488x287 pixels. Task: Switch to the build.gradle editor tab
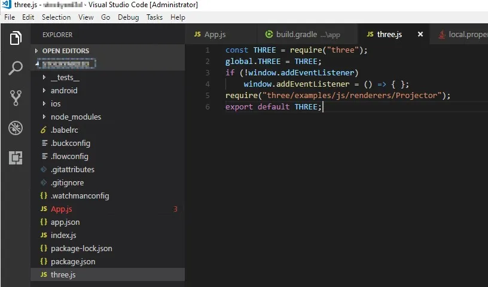point(307,34)
